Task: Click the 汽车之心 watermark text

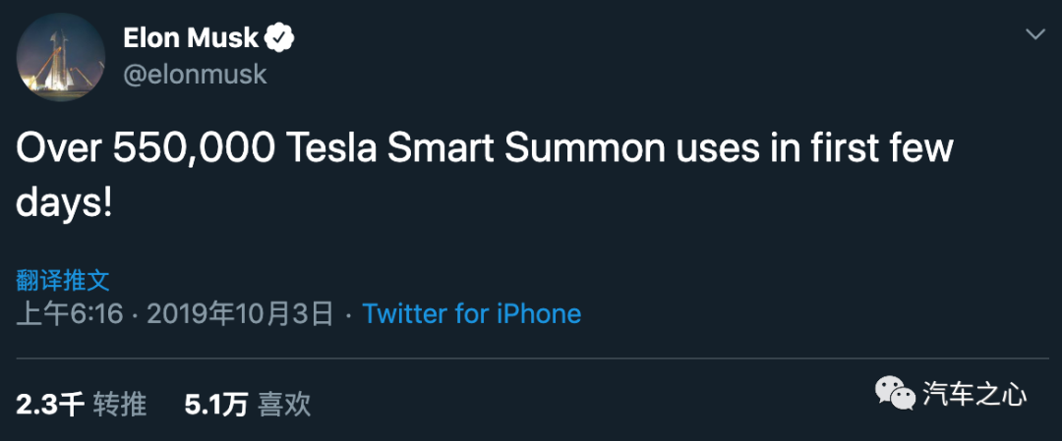Action: click(974, 395)
